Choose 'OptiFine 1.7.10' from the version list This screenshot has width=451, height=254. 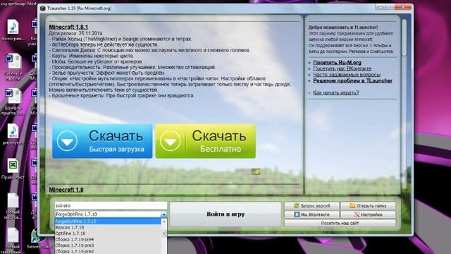(108, 234)
